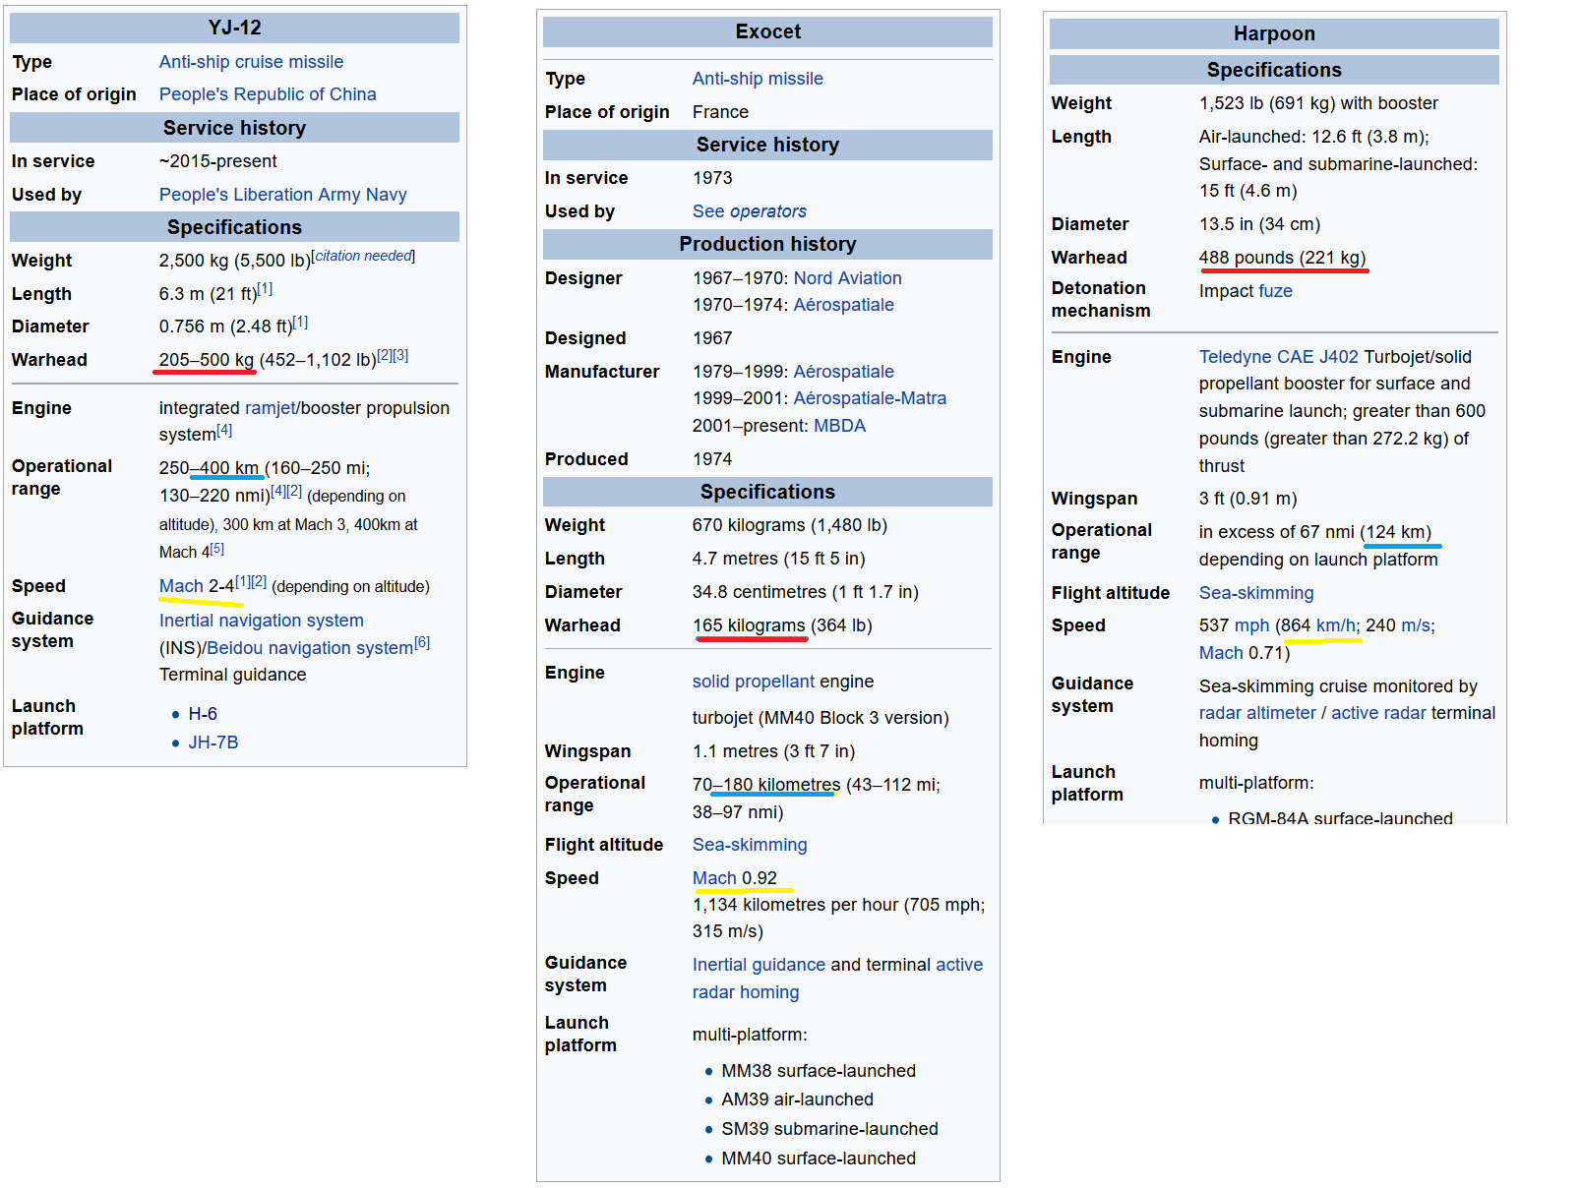Image resolution: width=1581 pixels, height=1188 pixels.
Task: Click the Harpoon infobox title
Action: point(1274,33)
